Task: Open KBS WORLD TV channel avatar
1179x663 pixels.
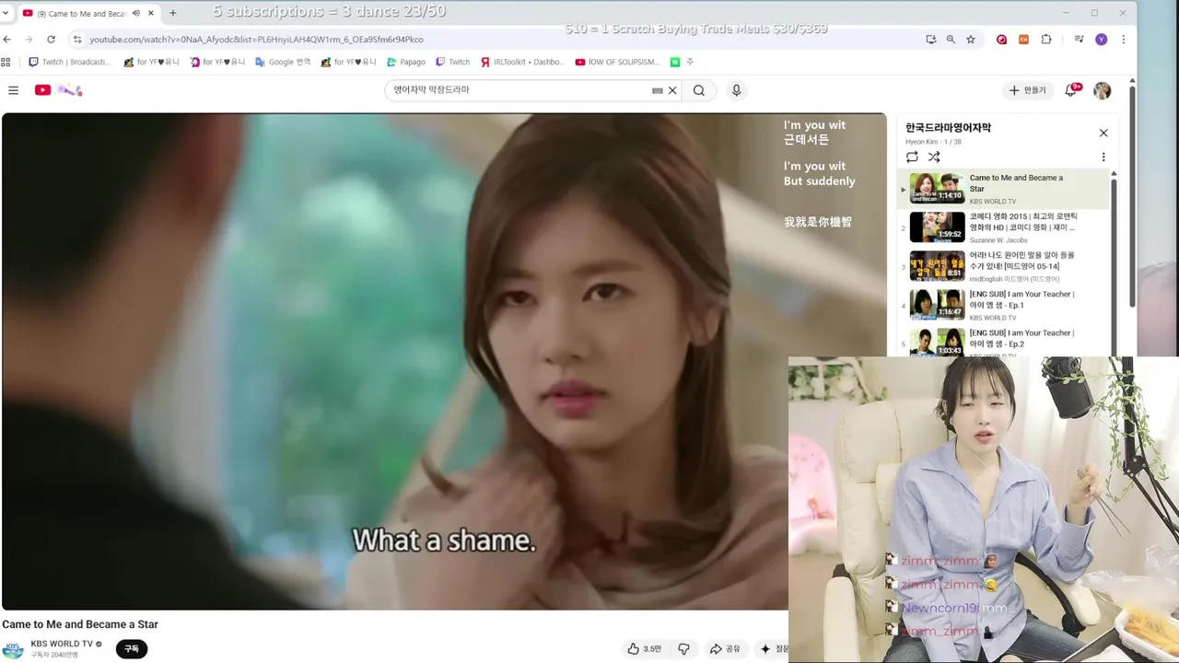Action: point(13,649)
